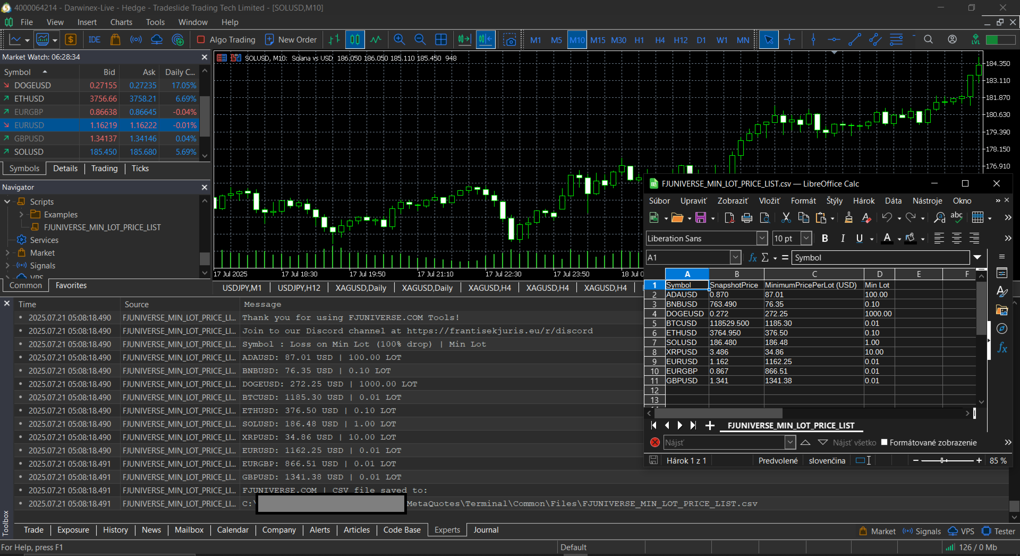Expand the Scripts tree node
Screen dimensions: 1020x556
pos(7,202)
